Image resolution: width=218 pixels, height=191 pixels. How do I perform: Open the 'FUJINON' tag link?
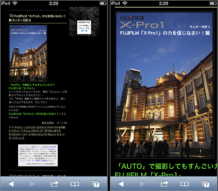pos(41,127)
